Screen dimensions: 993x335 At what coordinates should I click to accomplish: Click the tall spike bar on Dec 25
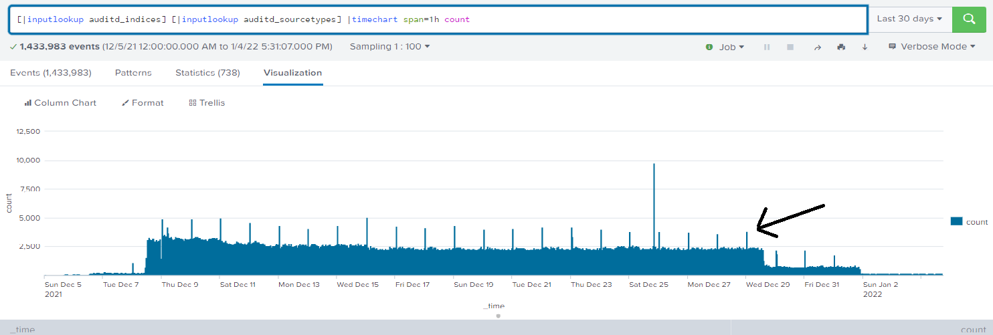tap(654, 214)
